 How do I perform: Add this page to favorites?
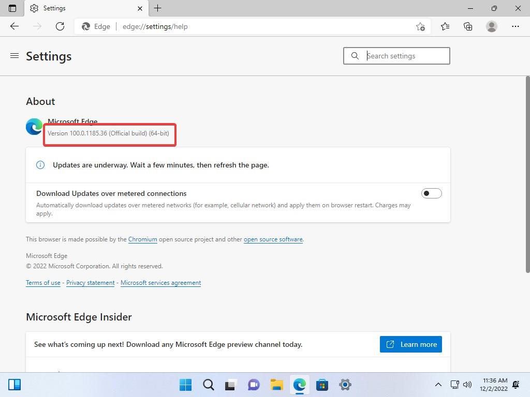[421, 26]
